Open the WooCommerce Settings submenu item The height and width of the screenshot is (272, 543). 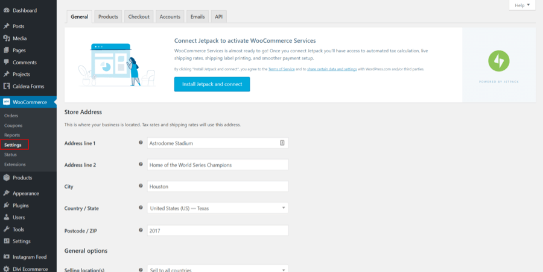(x=13, y=145)
